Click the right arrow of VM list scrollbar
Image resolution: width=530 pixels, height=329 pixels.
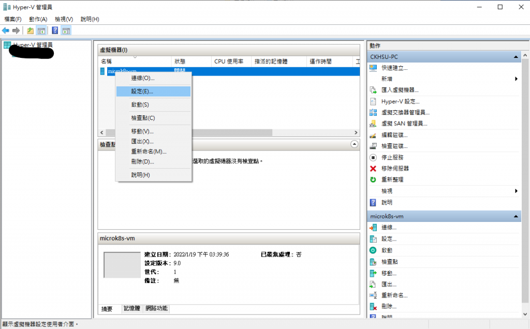coord(356,132)
